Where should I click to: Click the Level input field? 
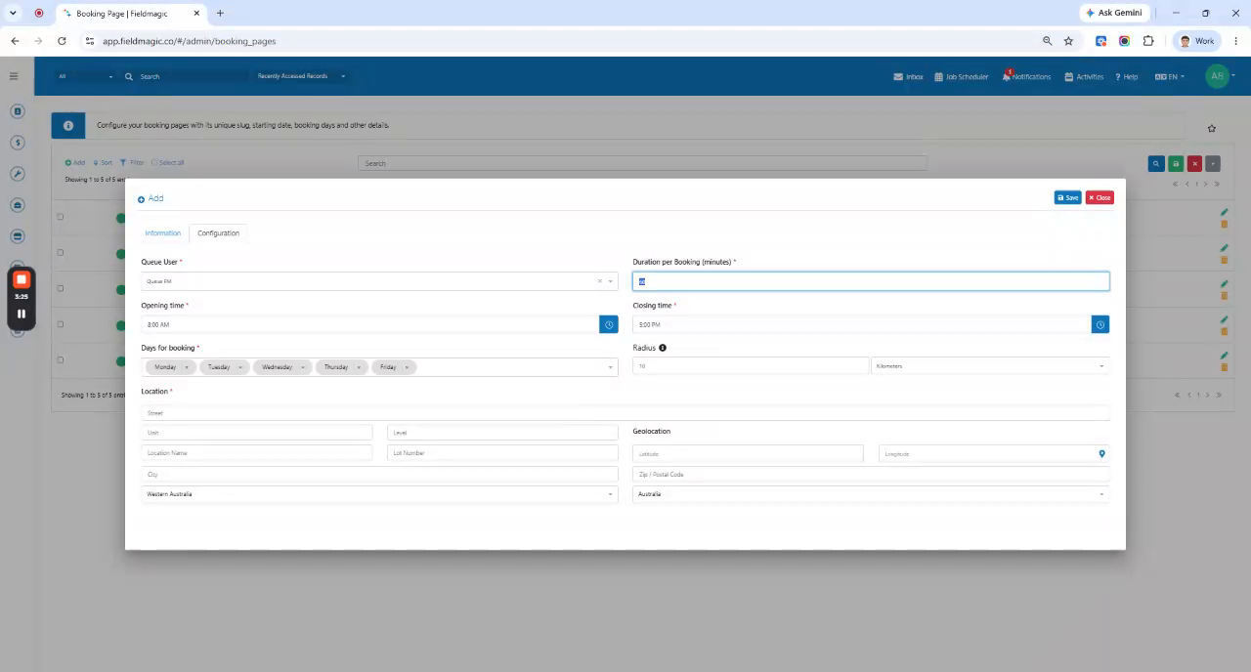click(502, 432)
